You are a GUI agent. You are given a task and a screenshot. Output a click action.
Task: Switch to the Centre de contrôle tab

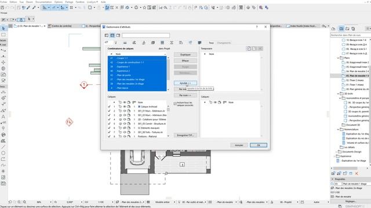(x=61, y=26)
